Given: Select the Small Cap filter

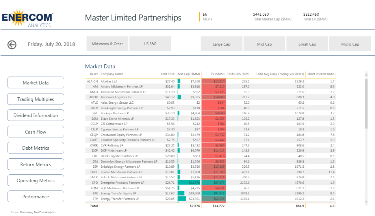Looking at the screenshot, I should coord(307,44).
